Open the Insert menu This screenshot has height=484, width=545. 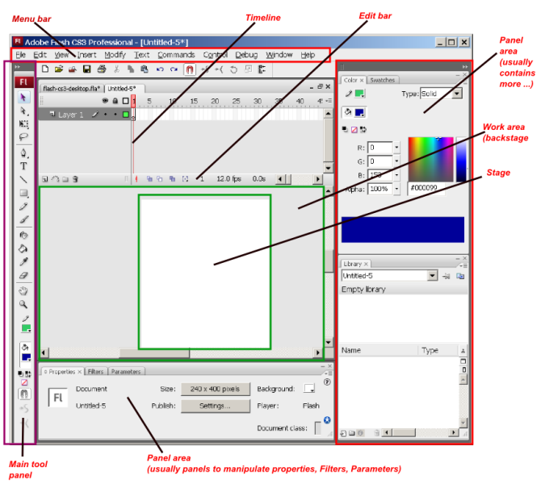click(86, 55)
